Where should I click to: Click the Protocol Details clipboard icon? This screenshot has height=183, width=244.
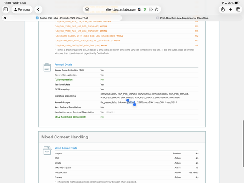[47, 67]
